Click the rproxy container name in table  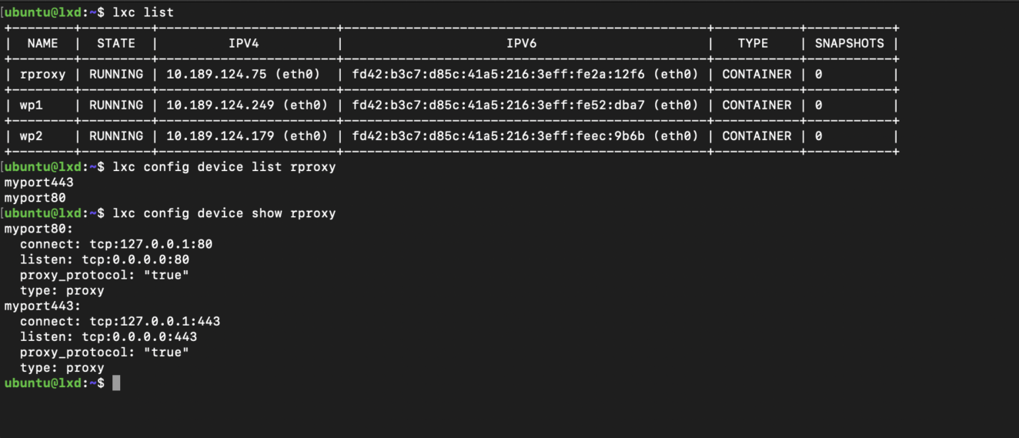(42, 75)
